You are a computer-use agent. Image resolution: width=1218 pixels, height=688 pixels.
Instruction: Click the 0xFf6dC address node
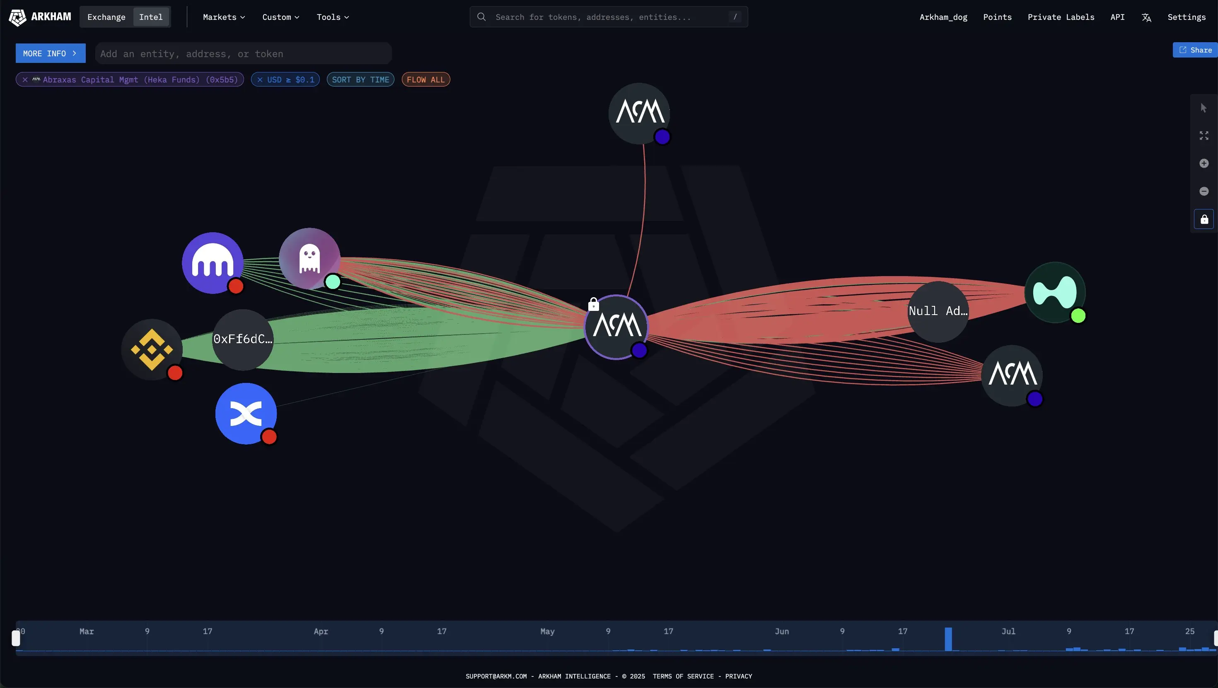pos(243,340)
